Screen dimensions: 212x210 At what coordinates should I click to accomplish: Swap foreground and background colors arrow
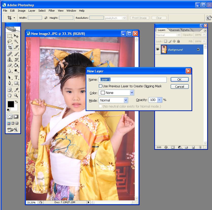(x=16, y=102)
